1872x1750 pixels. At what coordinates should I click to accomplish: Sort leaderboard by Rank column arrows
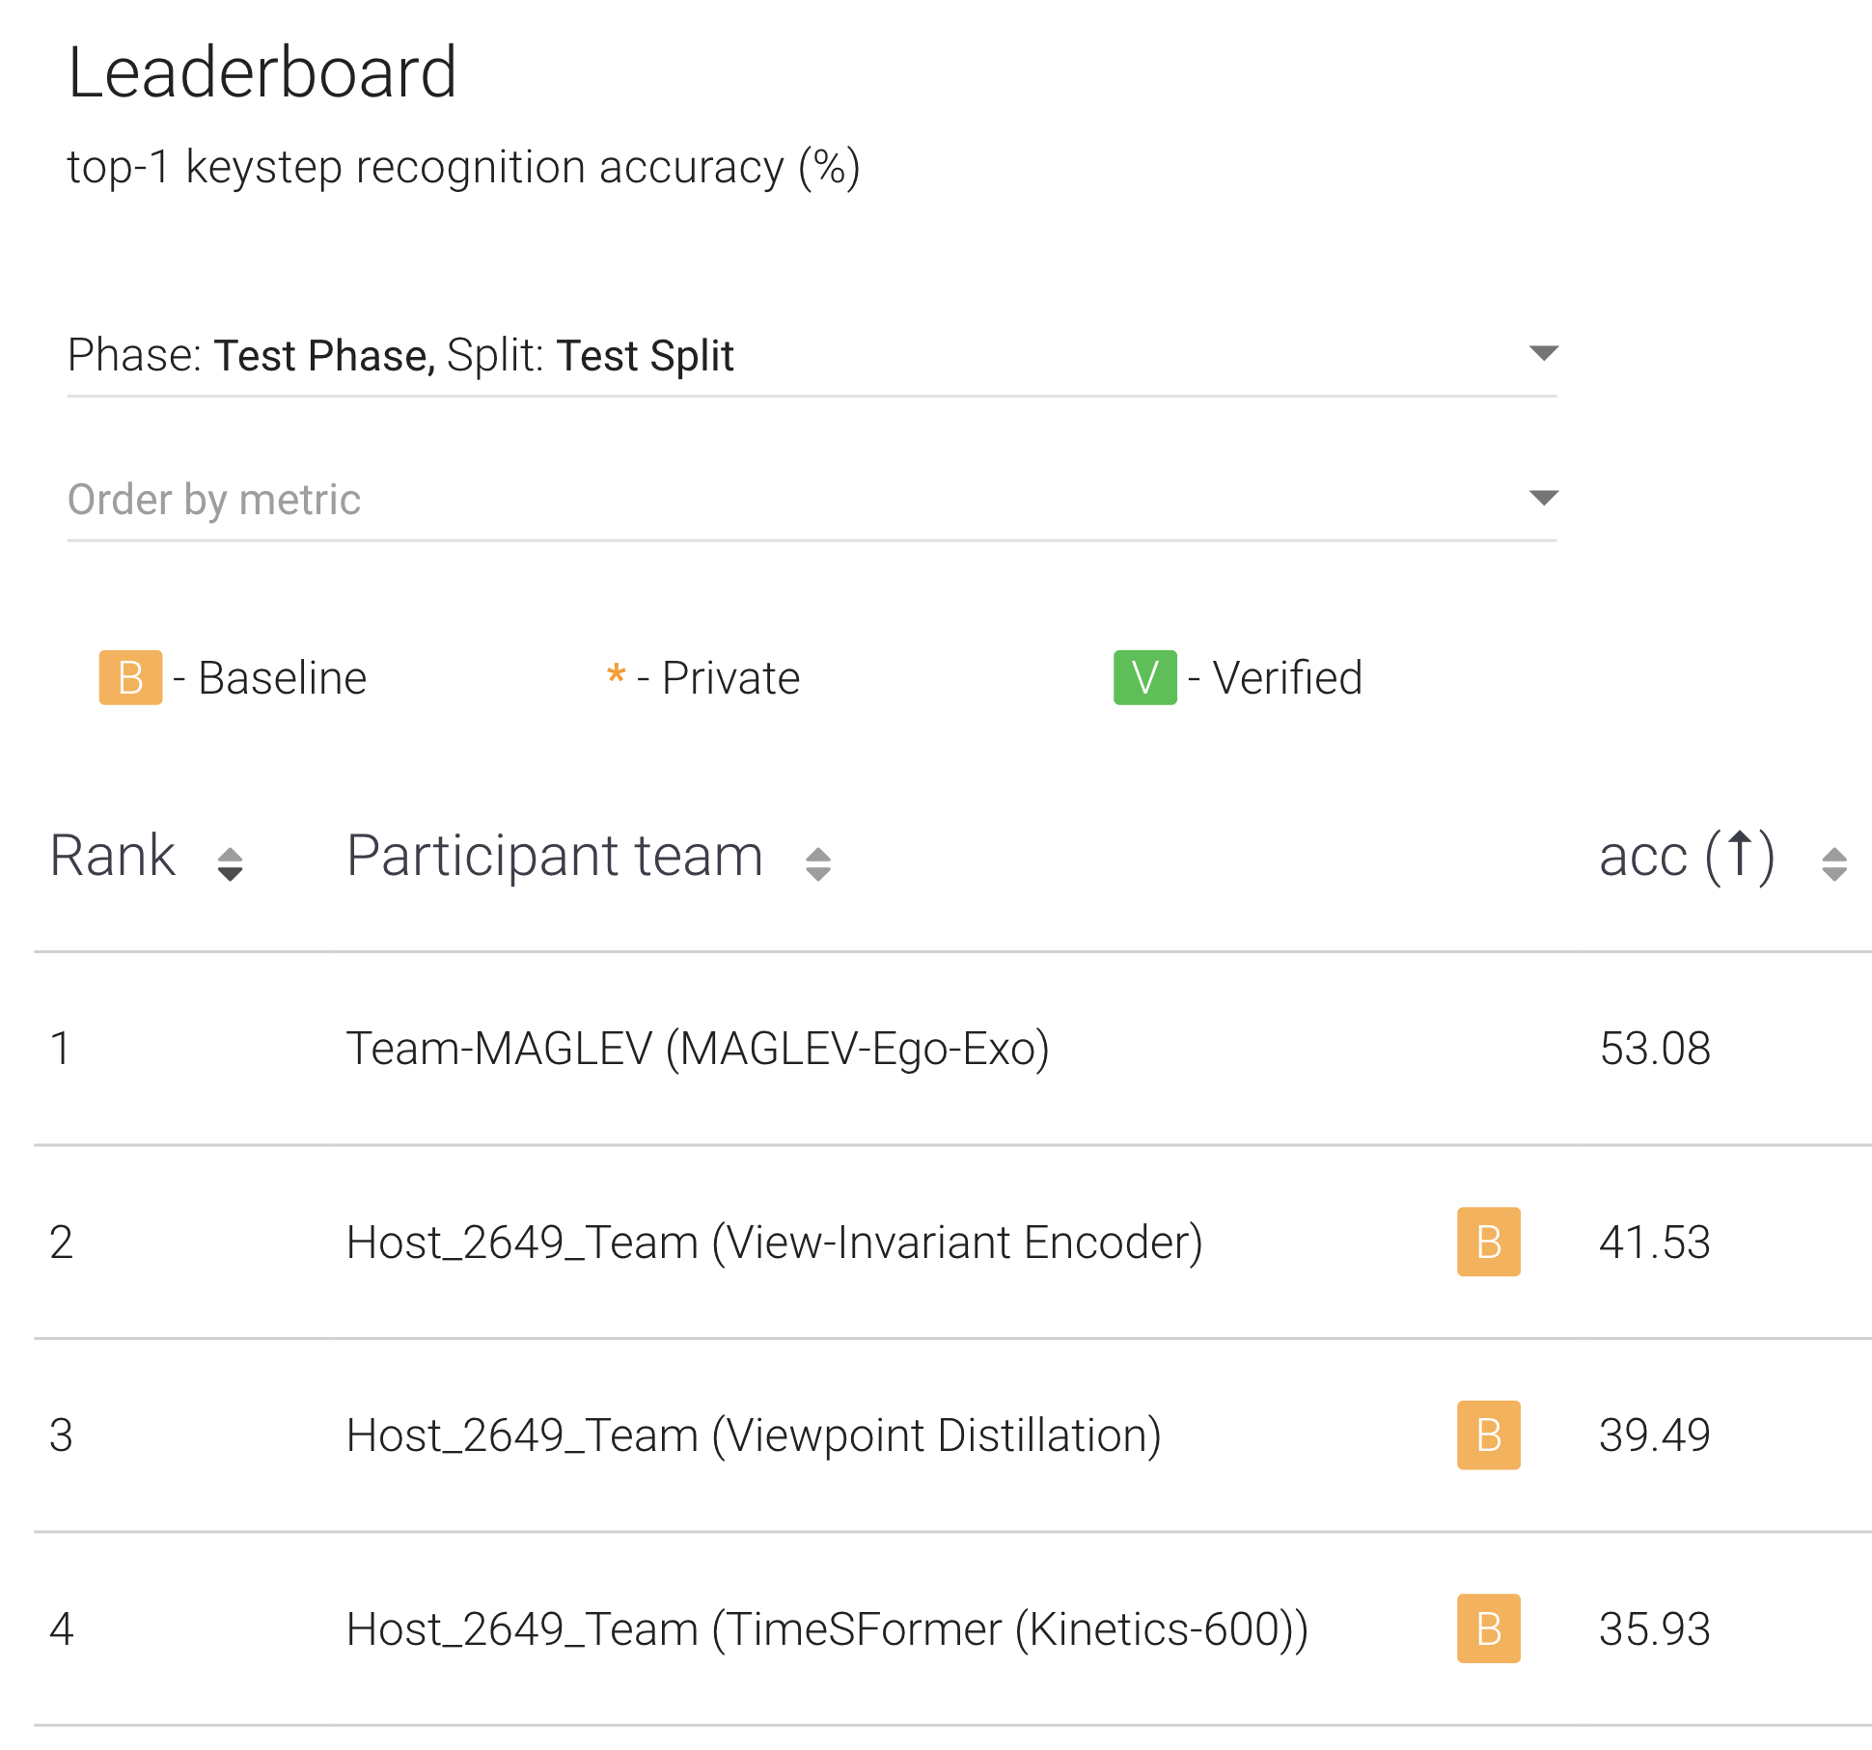click(x=230, y=863)
